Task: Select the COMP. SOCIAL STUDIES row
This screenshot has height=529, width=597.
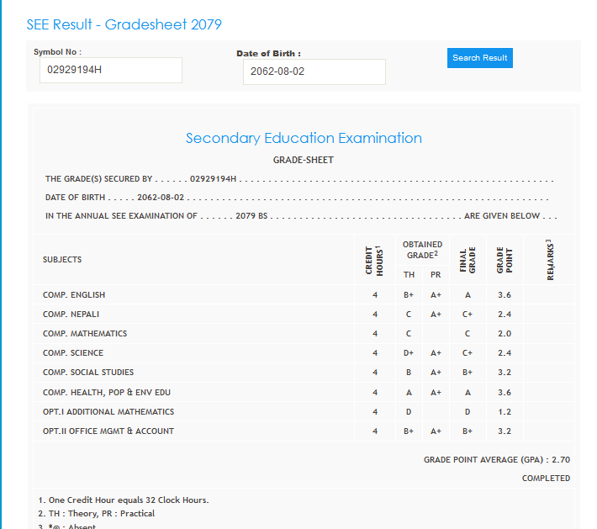Action: pyautogui.click(x=88, y=373)
